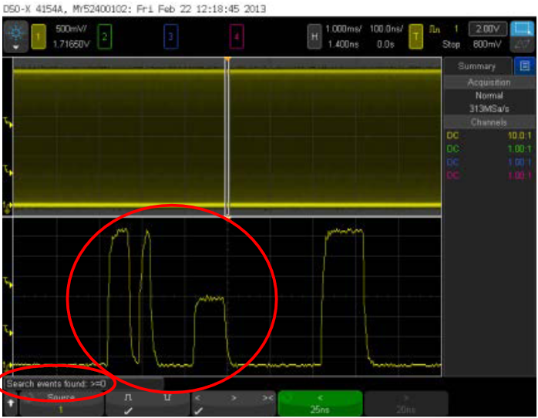
Task: Select the positive pulse polarity symbol
Action: pos(129,398)
